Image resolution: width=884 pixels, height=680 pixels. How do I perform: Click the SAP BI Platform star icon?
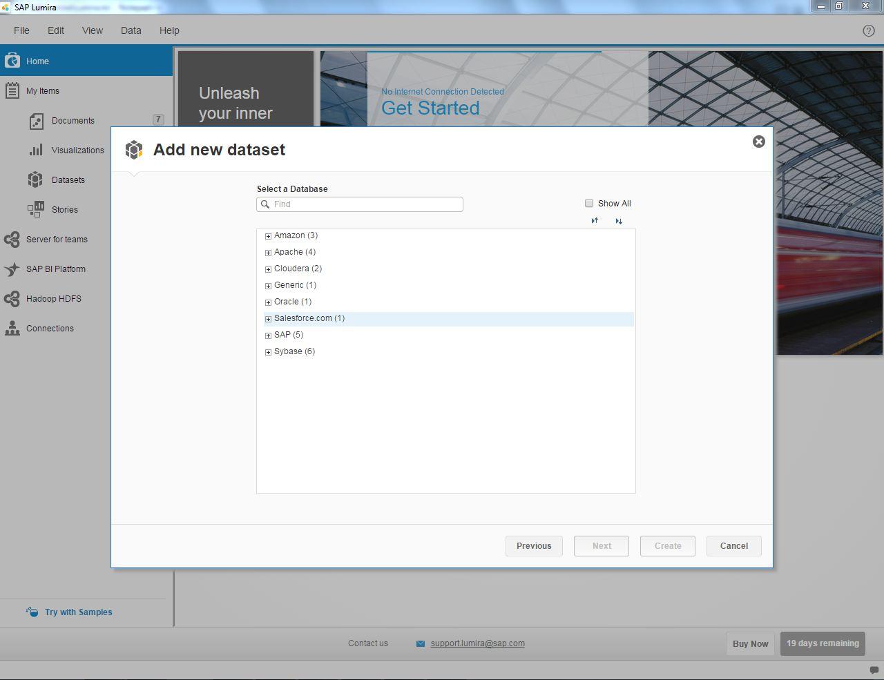coord(12,269)
